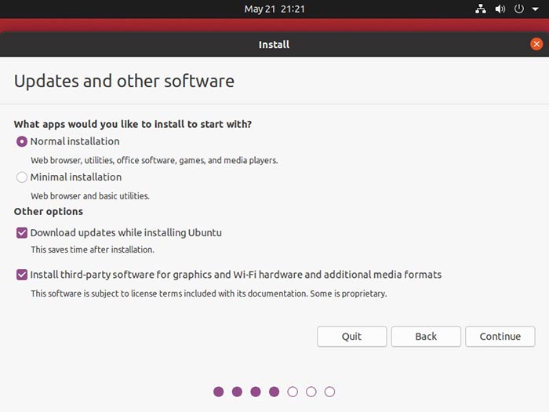The image size is (549, 412).
Task: Click 'What apps would you like to install' text
Action: (x=133, y=124)
